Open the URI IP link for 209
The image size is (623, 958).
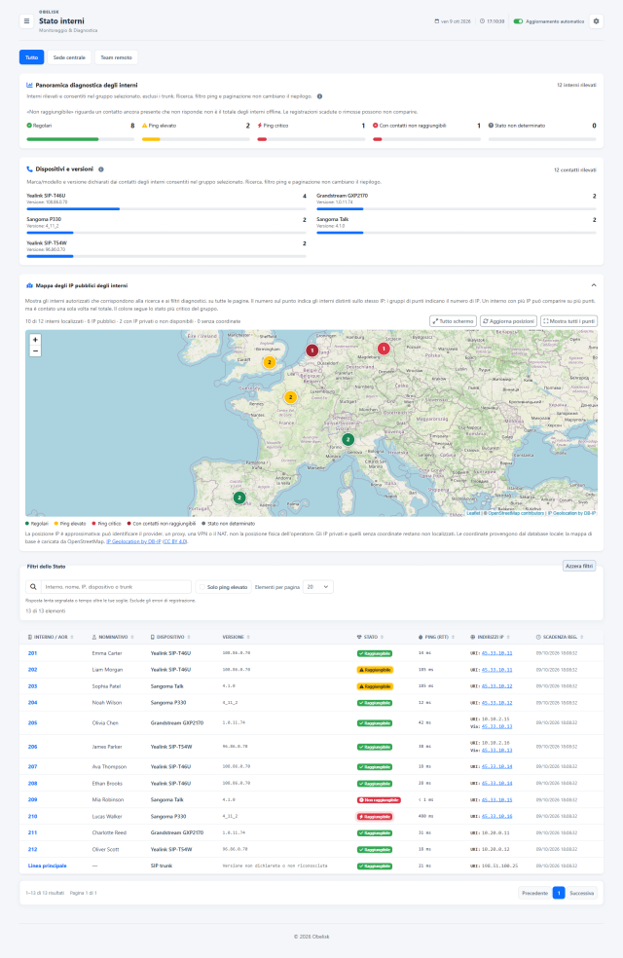coord(496,799)
